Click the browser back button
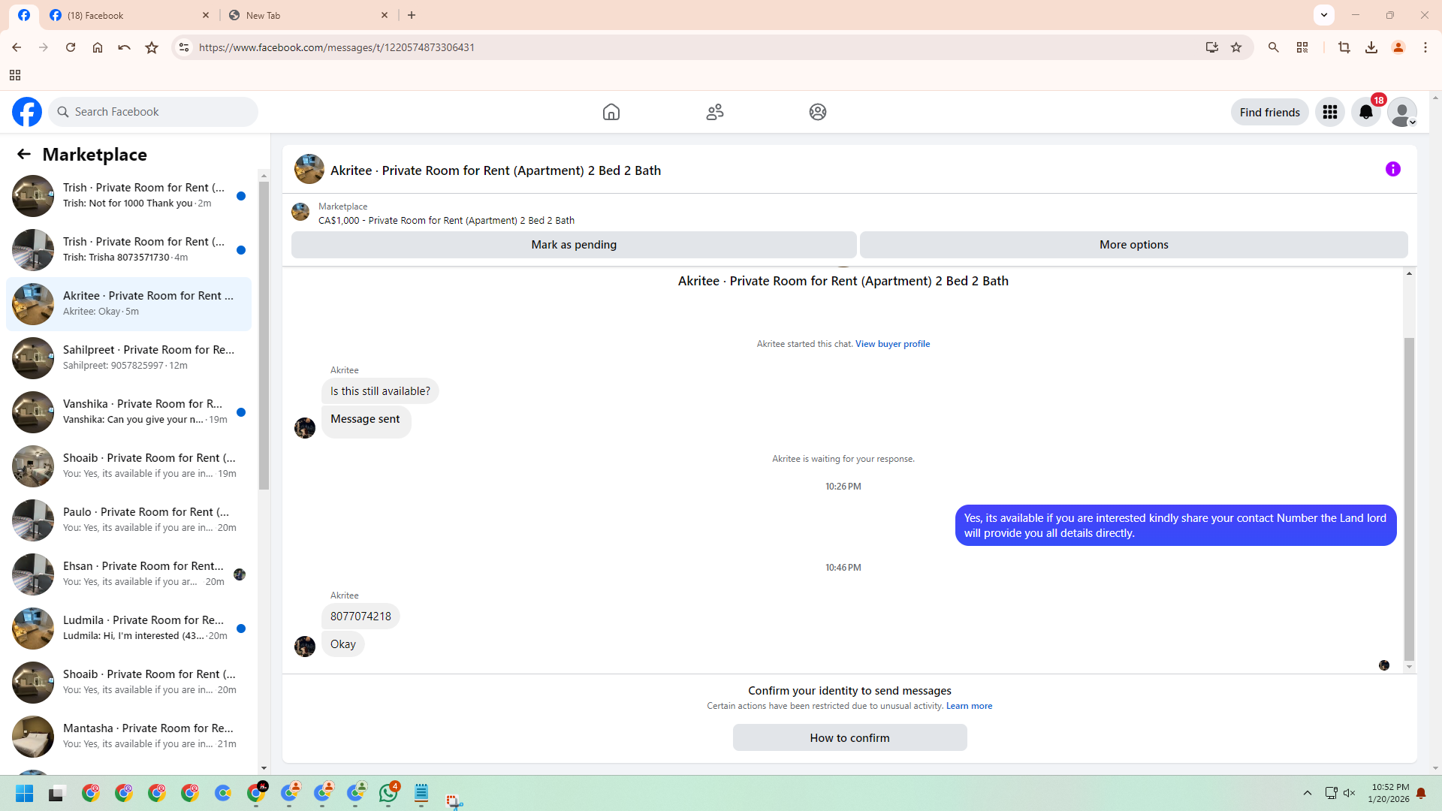 tap(17, 47)
